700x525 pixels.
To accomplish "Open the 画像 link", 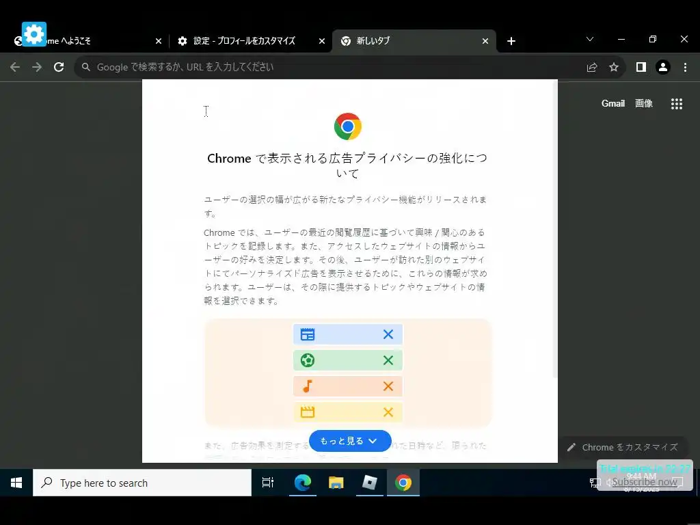I will click(x=644, y=104).
